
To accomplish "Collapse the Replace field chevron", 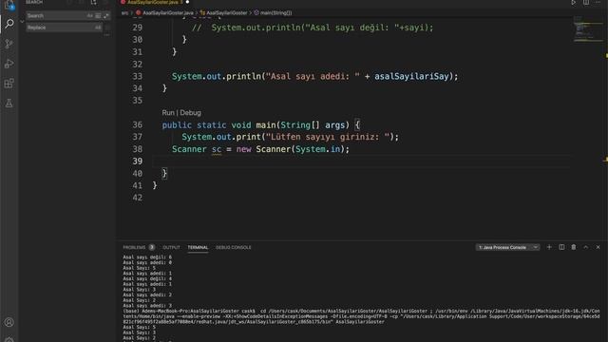I will pyautogui.click(x=22, y=22).
